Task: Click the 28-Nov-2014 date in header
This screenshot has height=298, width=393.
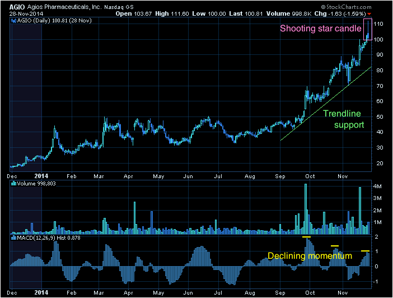Action: pyautogui.click(x=26, y=14)
